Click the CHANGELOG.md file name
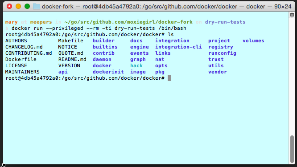This screenshot has height=167, width=297. [24, 47]
